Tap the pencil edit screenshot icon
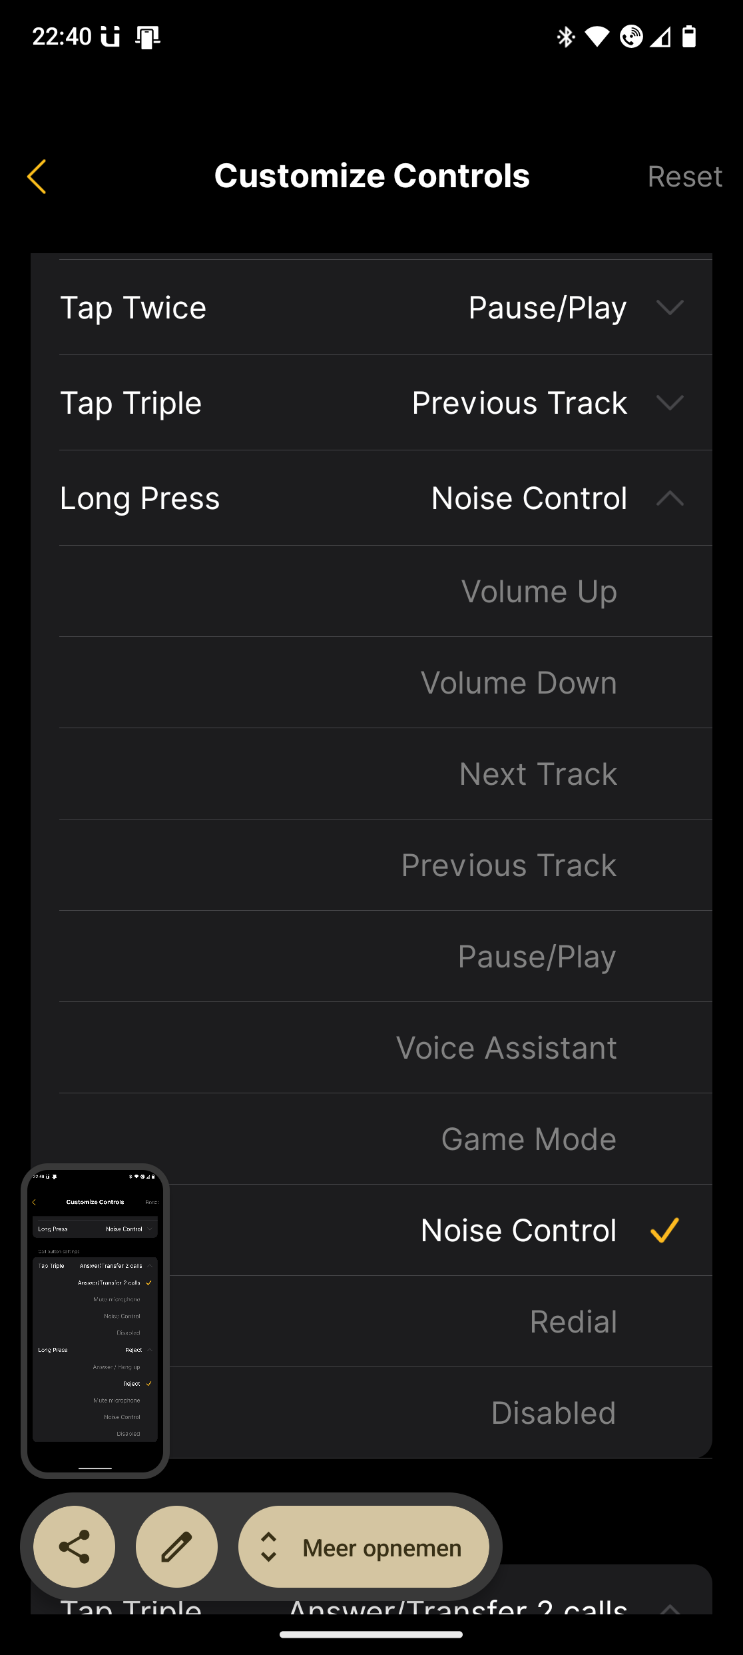 pyautogui.click(x=176, y=1546)
